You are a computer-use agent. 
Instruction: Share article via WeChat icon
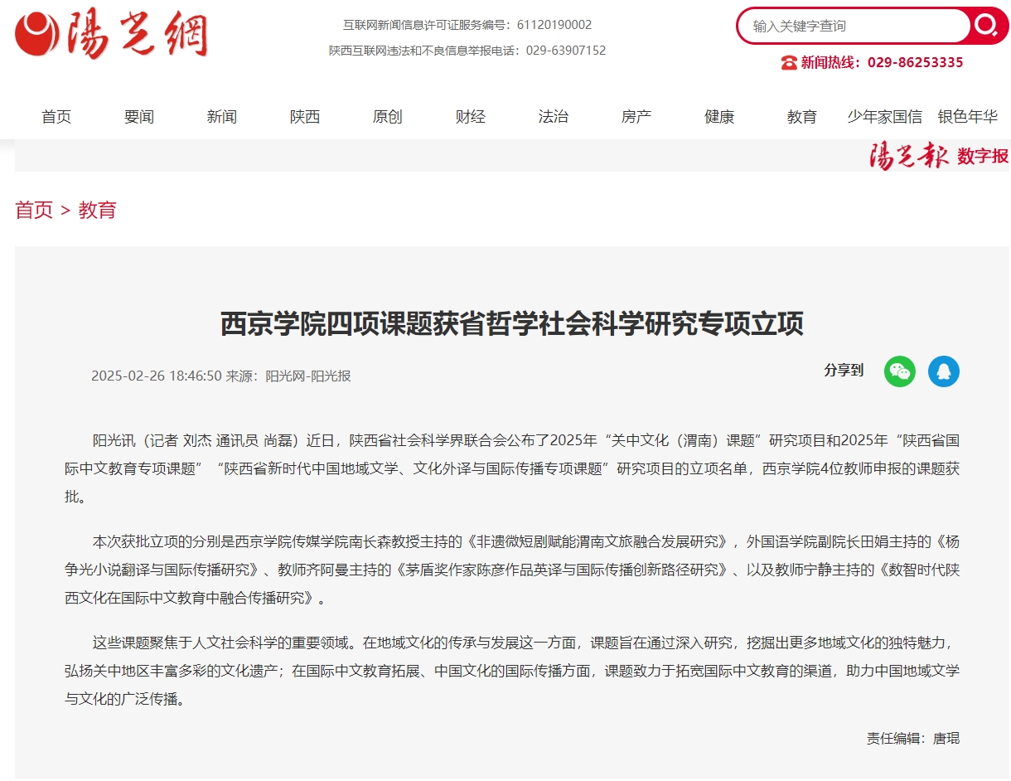(x=899, y=371)
